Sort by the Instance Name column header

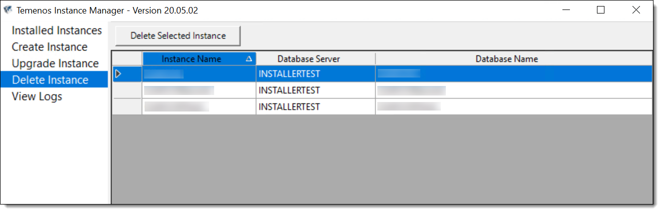pos(199,59)
